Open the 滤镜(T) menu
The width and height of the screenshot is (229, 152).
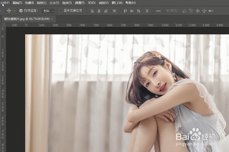(x=80, y=3)
